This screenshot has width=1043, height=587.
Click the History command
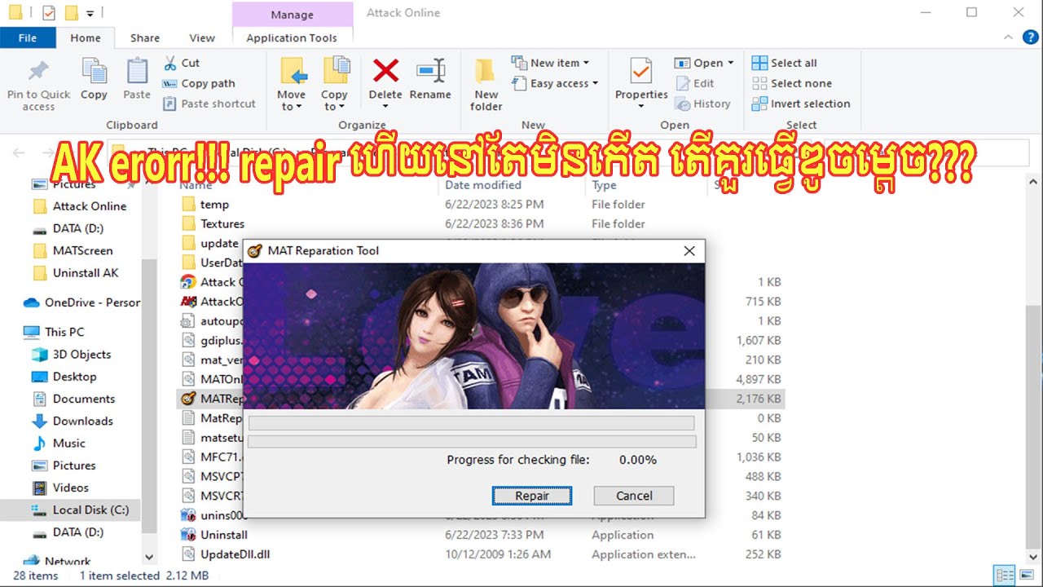click(x=703, y=104)
